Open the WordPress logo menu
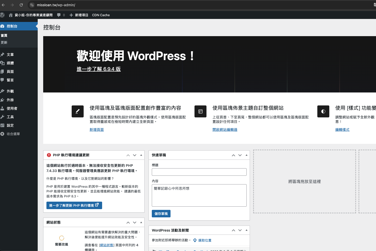376x251 pixels. pos(2,15)
